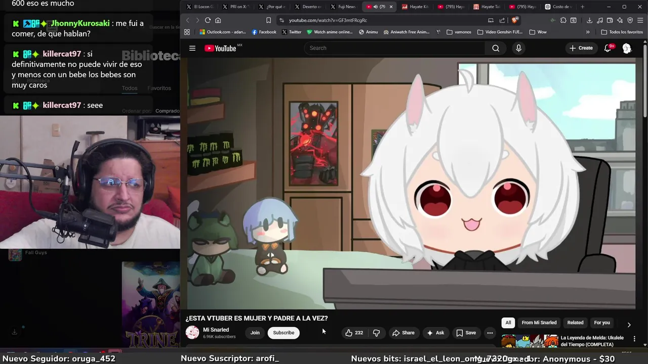This screenshot has width=648, height=364.
Task: Open browser downloads icon
Action: coord(589,20)
